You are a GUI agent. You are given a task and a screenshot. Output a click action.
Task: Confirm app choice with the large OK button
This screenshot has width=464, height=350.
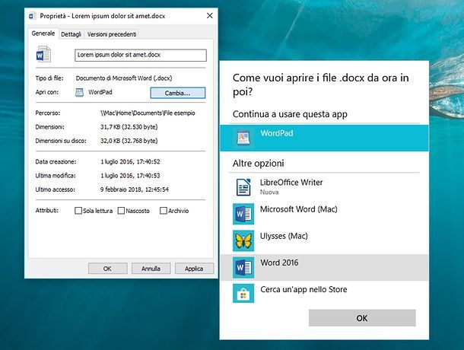coord(362,318)
